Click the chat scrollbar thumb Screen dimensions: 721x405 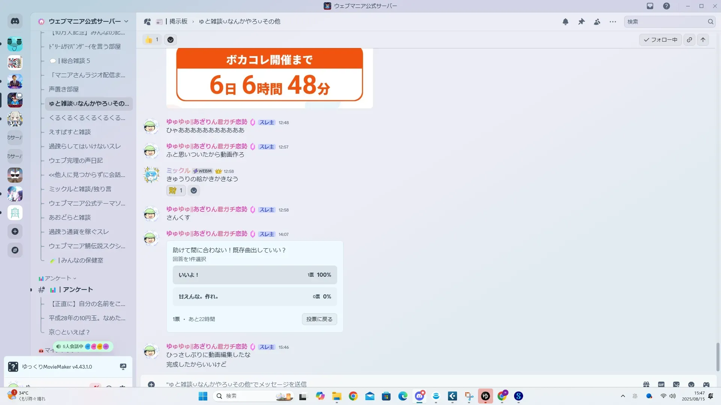pos(718,356)
